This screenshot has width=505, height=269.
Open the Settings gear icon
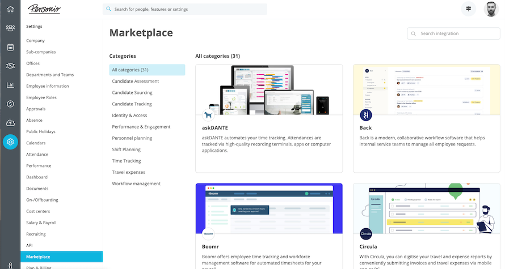tap(10, 142)
